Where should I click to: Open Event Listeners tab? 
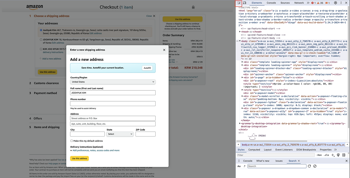click(x=284, y=150)
